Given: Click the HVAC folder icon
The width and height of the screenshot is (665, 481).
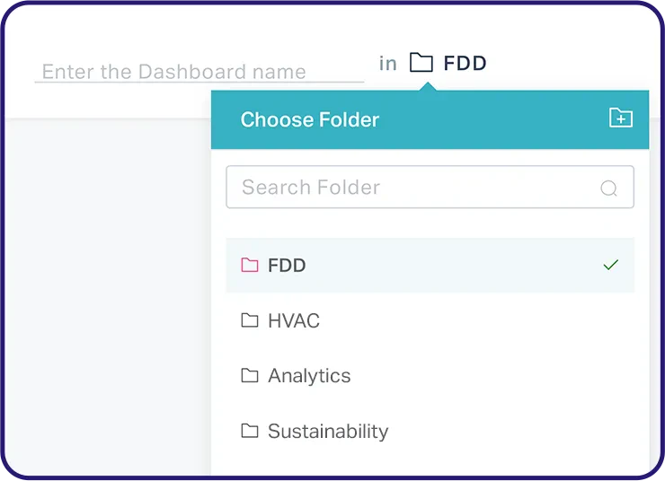Looking at the screenshot, I should point(250,320).
